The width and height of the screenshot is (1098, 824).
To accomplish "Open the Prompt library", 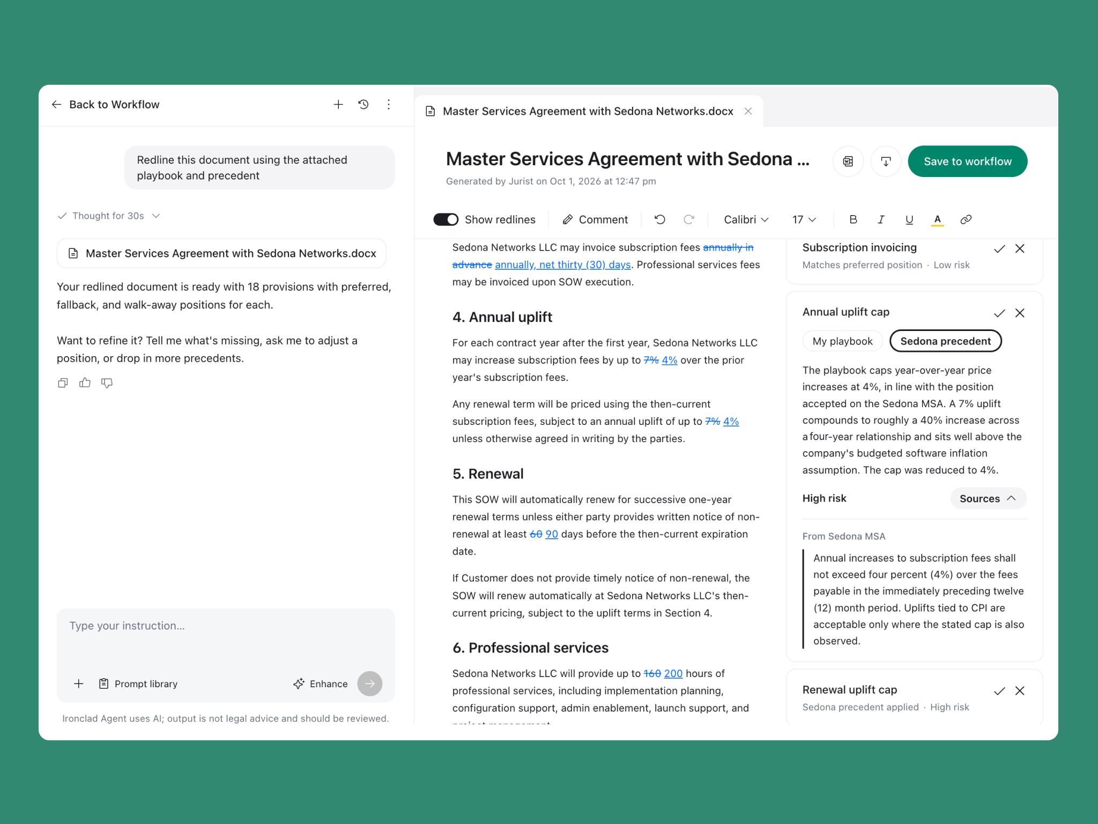I will coord(138,684).
